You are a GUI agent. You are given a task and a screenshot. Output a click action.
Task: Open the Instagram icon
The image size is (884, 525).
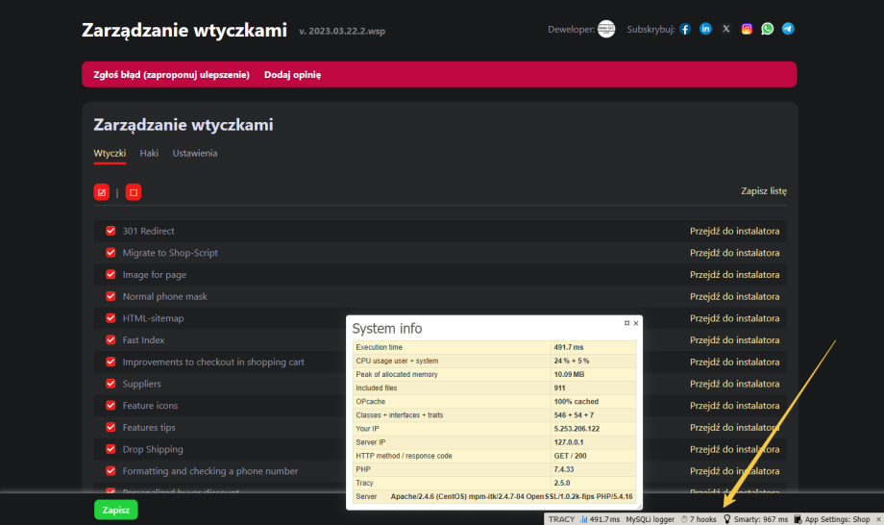tap(747, 29)
